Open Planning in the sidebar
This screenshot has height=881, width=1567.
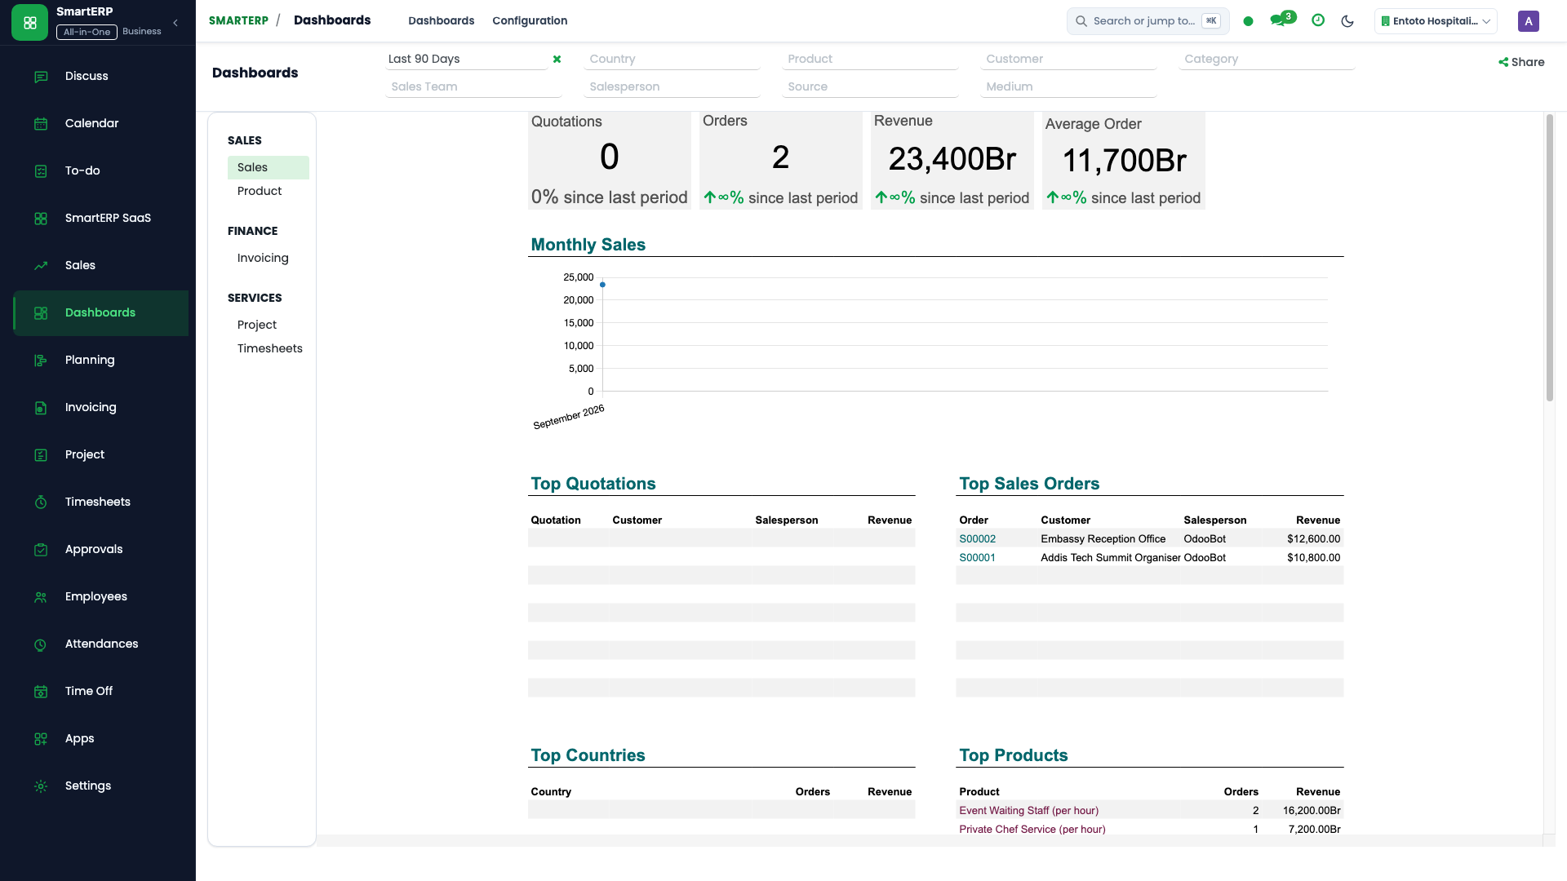coord(100,360)
